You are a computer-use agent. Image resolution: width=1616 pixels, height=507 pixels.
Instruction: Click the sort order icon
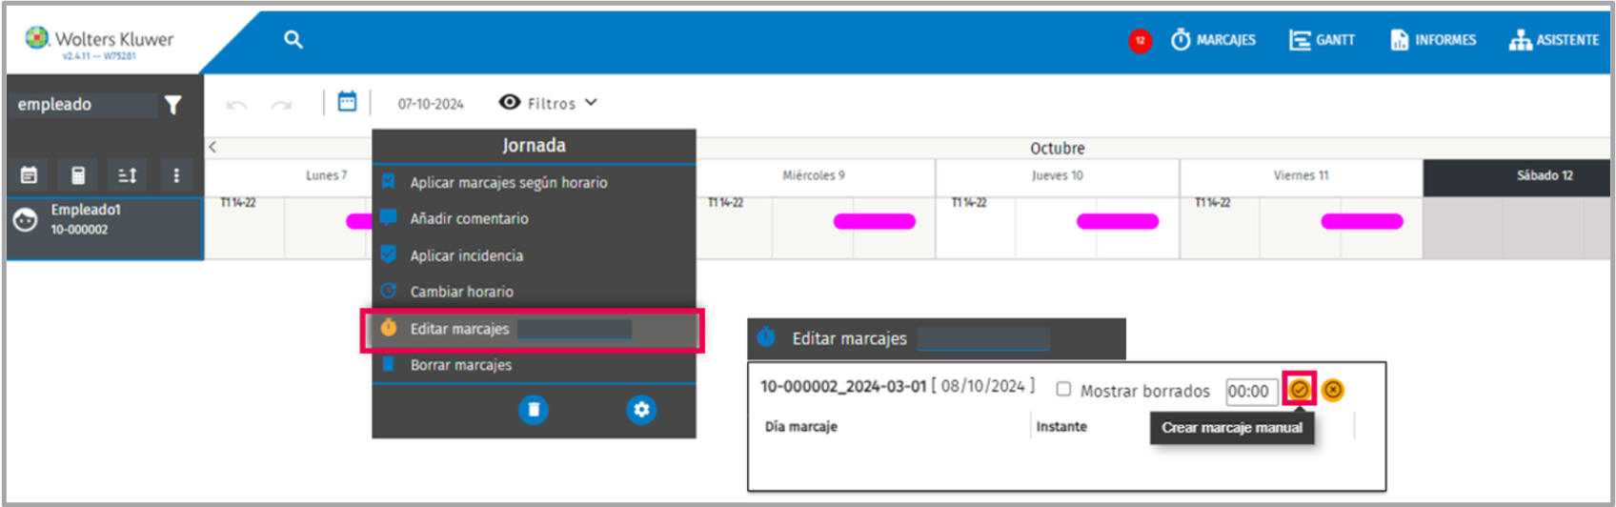click(x=127, y=175)
